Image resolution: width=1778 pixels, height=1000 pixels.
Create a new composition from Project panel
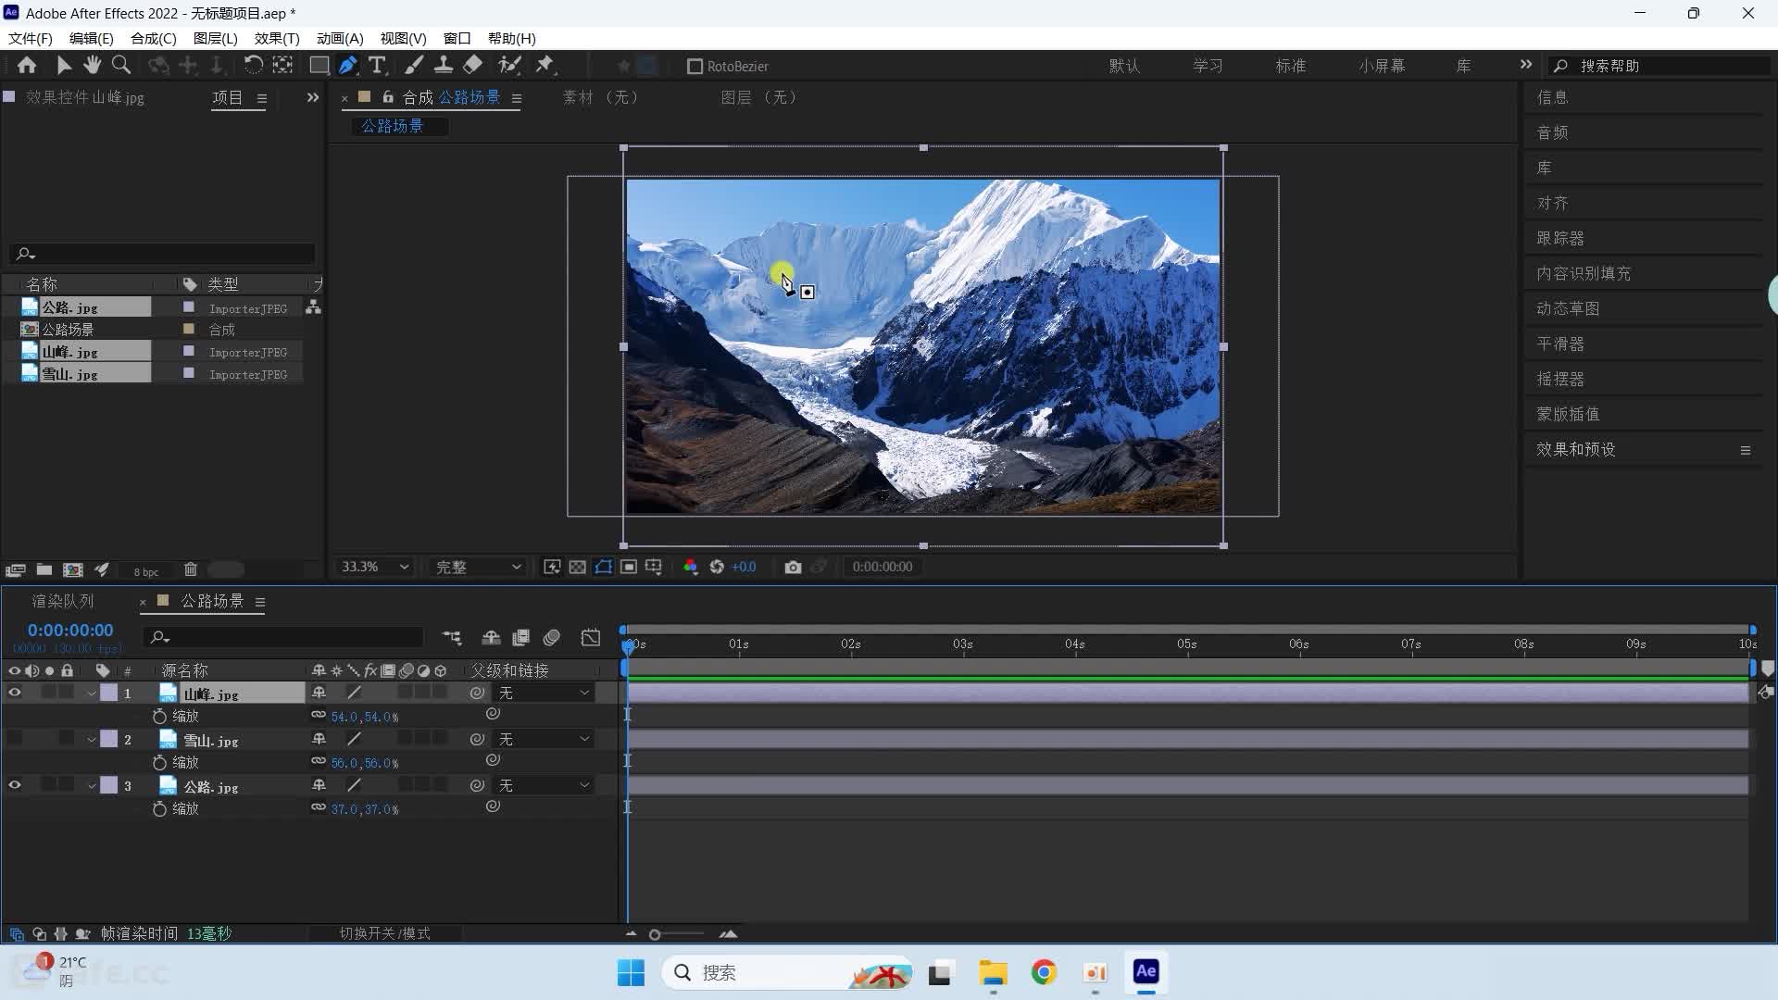tap(73, 570)
